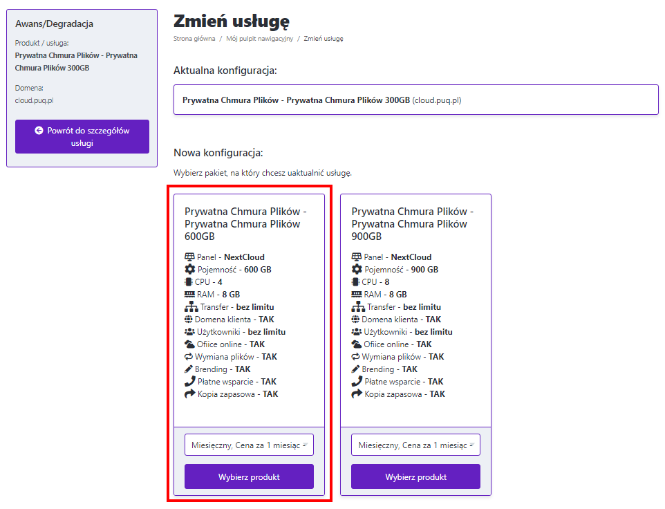665x509 pixels.
Task: Click the gear icon beside Pojemność 900 GB
Action: coord(357,270)
